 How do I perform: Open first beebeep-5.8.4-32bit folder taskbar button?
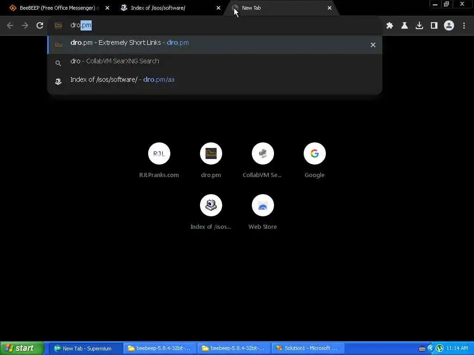160,349
